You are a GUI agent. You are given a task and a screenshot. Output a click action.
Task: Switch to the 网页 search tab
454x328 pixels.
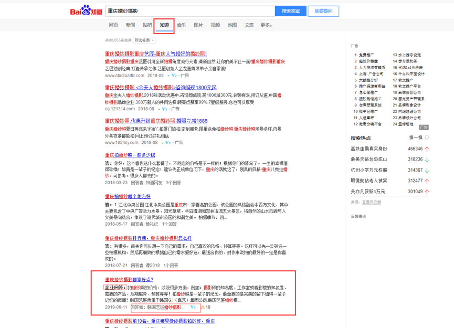113,25
